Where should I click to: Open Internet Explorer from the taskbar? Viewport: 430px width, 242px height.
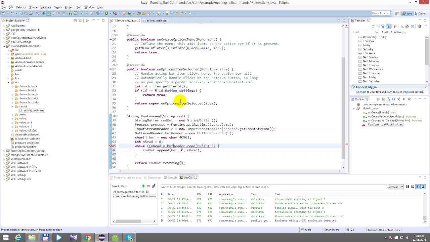(18, 238)
